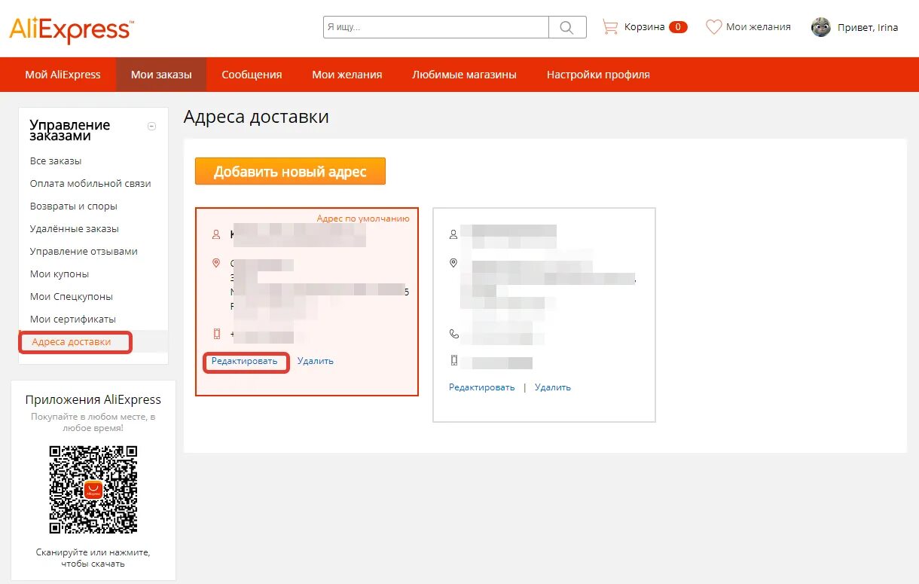Open Настройки профиля

click(597, 74)
